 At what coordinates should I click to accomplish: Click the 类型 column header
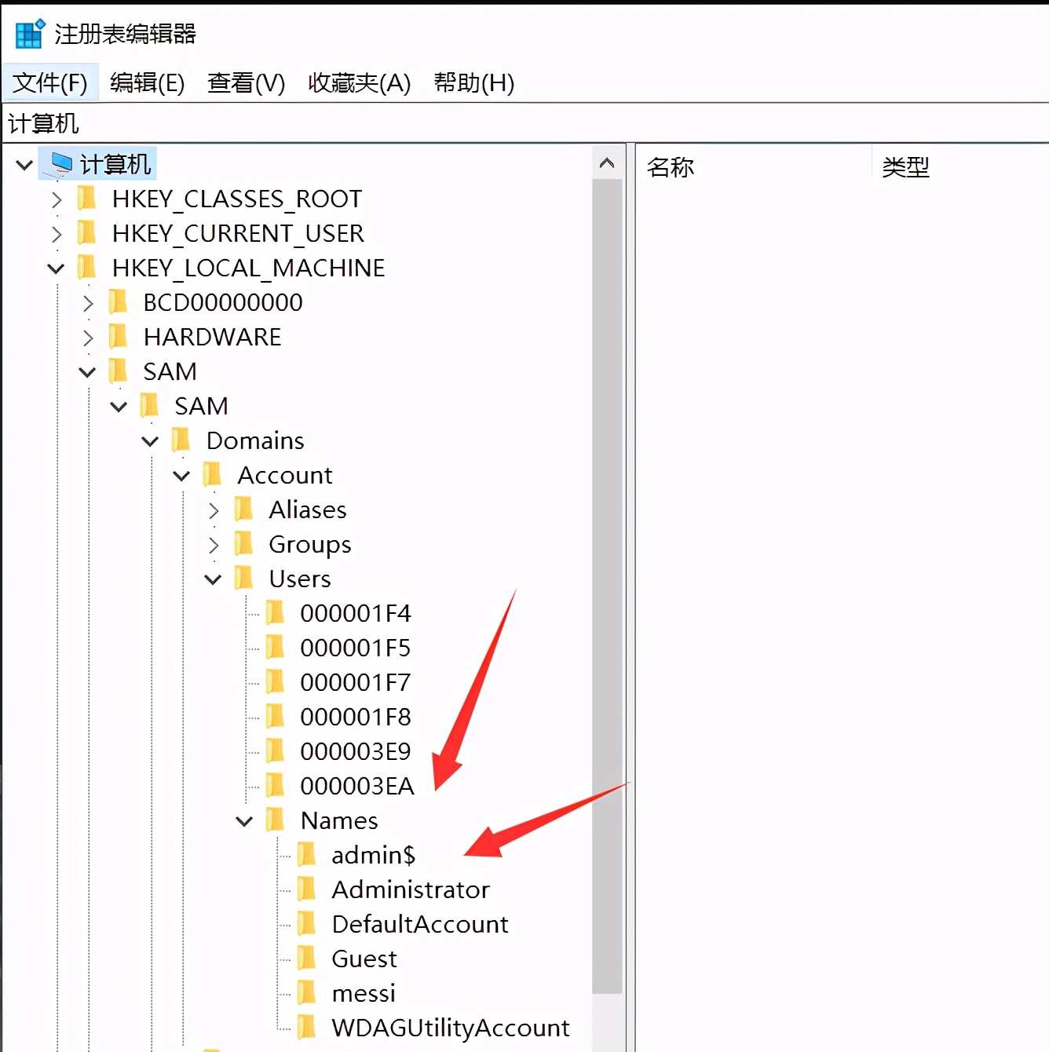click(x=905, y=166)
